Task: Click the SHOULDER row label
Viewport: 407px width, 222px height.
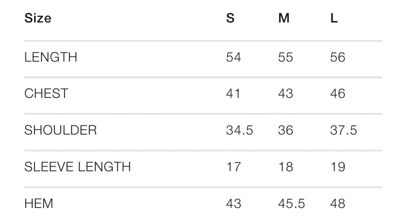Action: coord(60,130)
